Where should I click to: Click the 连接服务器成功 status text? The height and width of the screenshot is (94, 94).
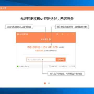24,67
